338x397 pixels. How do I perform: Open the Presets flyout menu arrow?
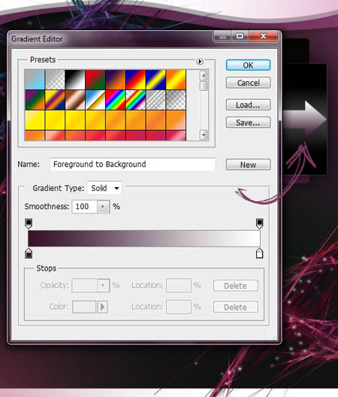tap(200, 61)
